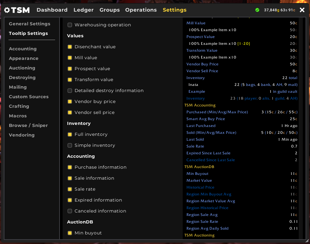Toggle the Vendor buy price checkbox

point(69,101)
